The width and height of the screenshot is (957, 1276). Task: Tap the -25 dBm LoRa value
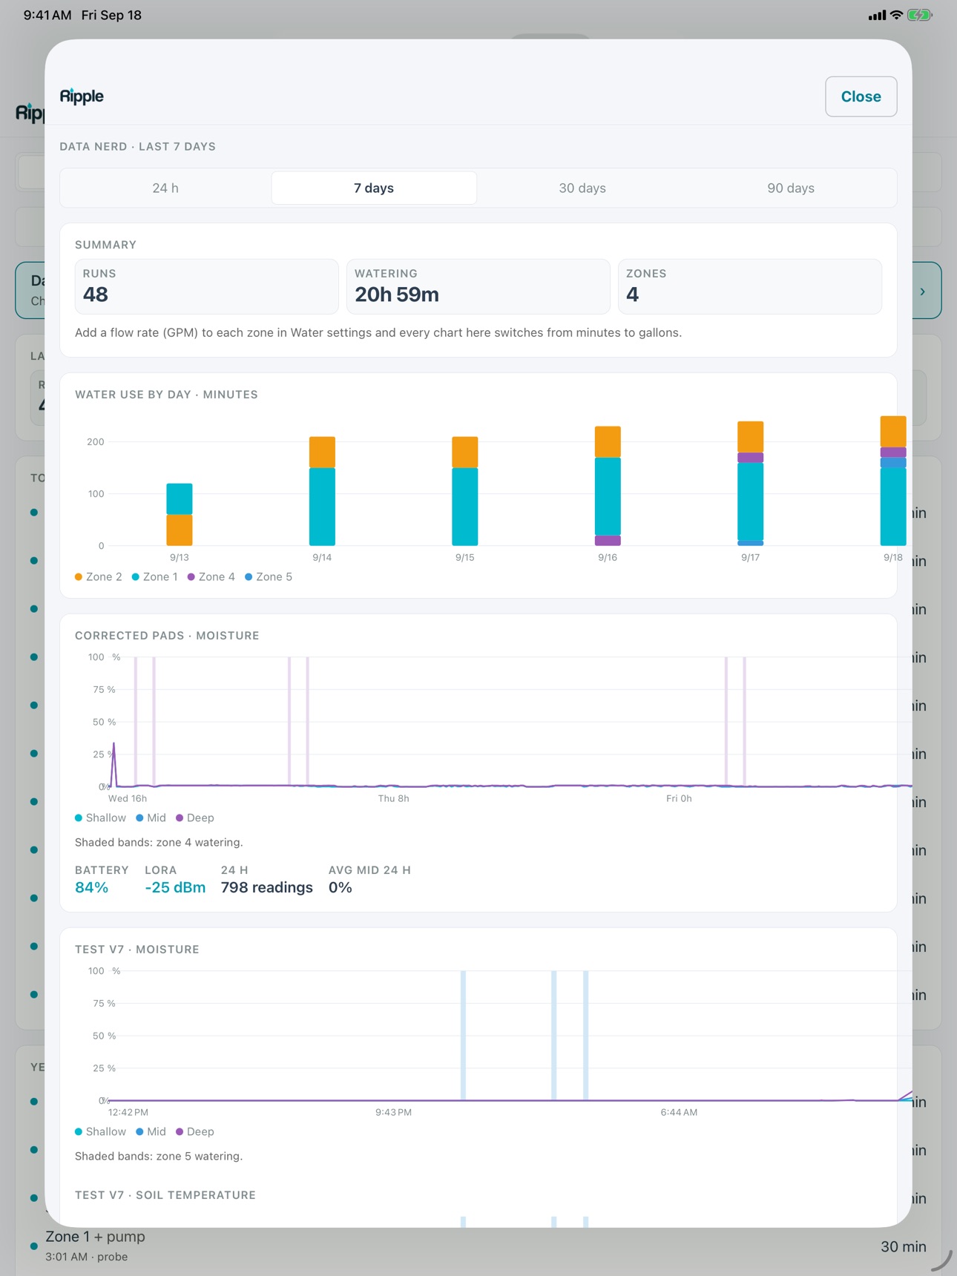(x=175, y=887)
